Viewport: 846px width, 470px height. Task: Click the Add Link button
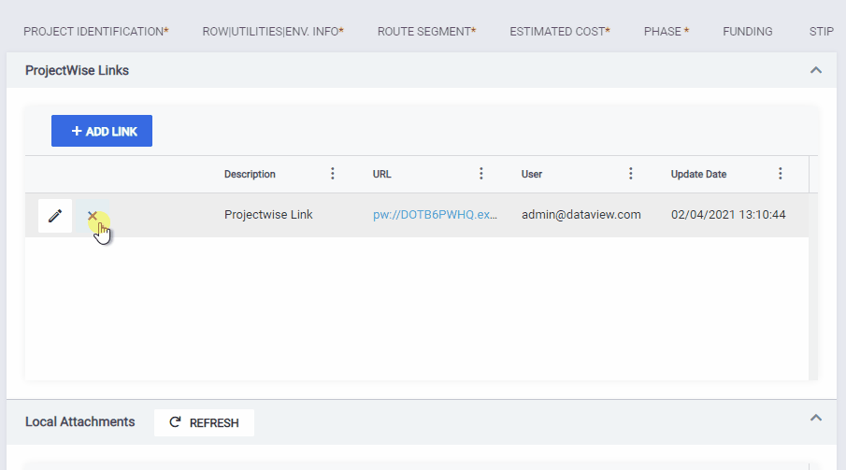click(x=102, y=131)
